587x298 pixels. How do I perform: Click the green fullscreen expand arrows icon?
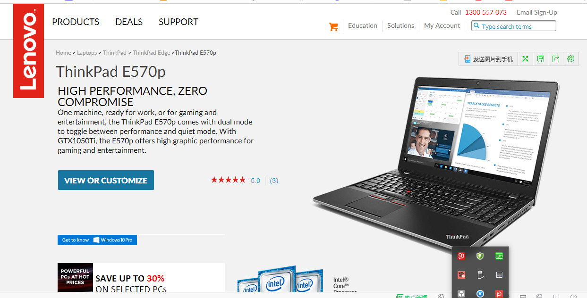click(525, 59)
